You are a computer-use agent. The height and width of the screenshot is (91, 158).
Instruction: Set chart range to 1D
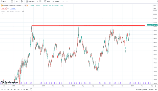pyautogui.click(x=2, y=89)
